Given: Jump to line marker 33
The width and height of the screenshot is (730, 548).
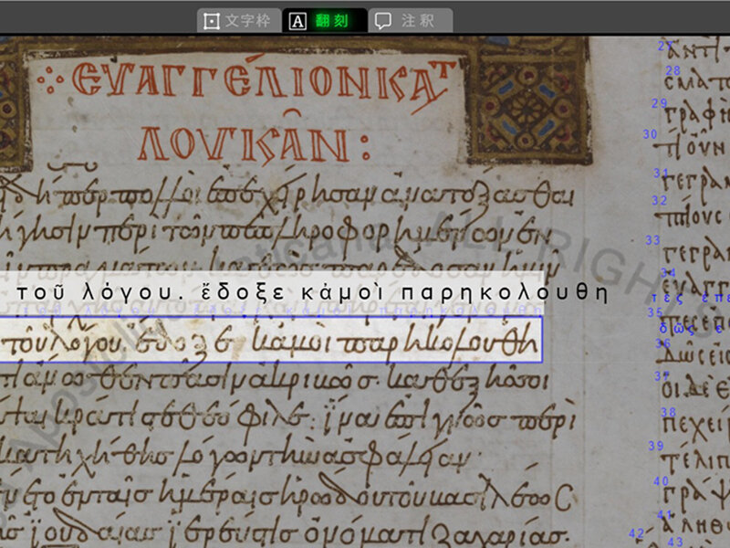Looking at the screenshot, I should coord(652,240).
